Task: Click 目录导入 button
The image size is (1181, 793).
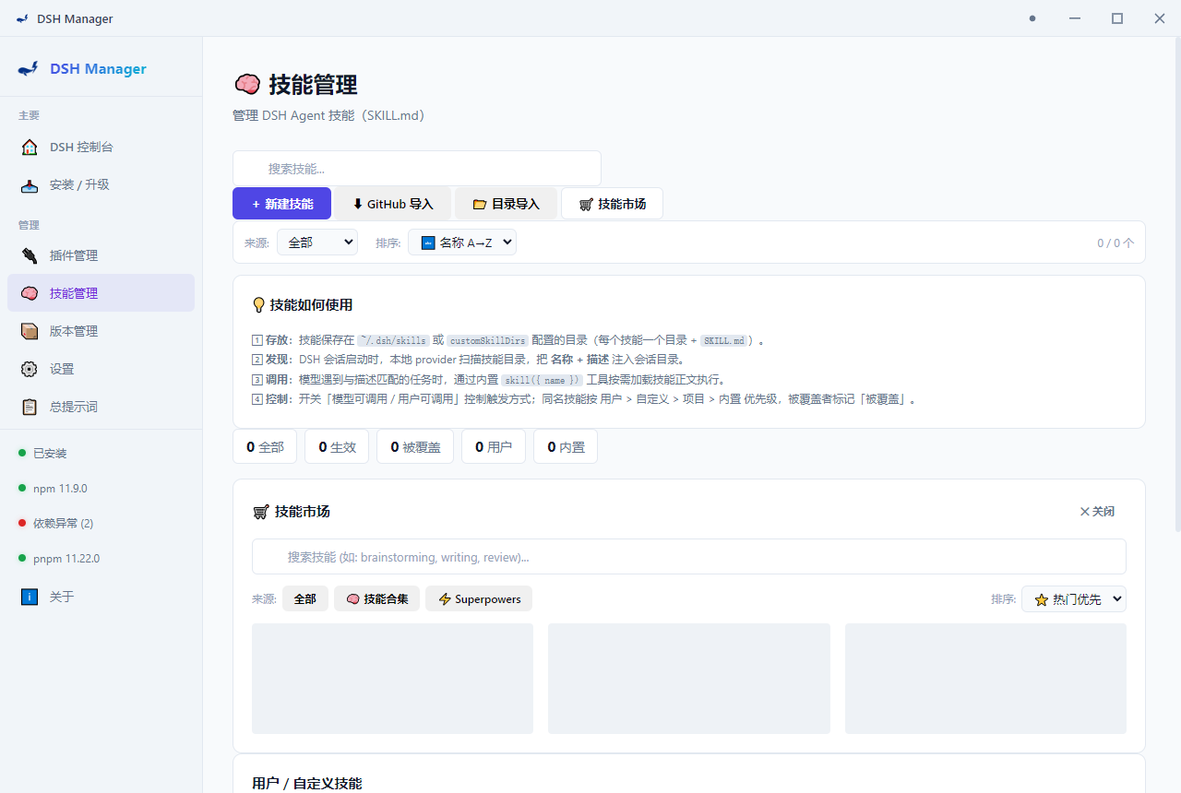Action: [507, 204]
